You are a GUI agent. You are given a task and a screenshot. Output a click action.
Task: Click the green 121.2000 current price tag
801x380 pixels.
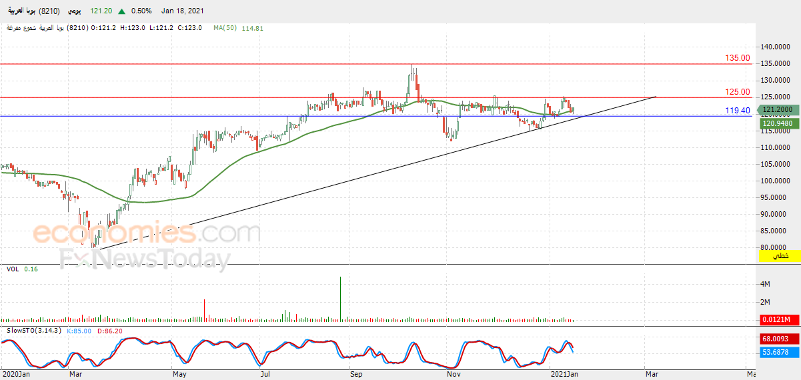tap(778, 109)
